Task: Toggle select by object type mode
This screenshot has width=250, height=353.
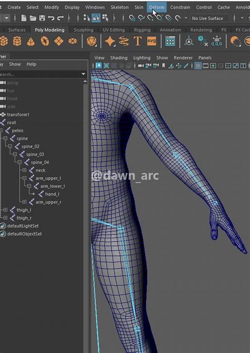Action: (x=96, y=18)
